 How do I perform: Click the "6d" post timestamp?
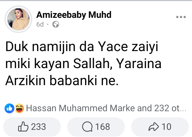click(x=40, y=24)
